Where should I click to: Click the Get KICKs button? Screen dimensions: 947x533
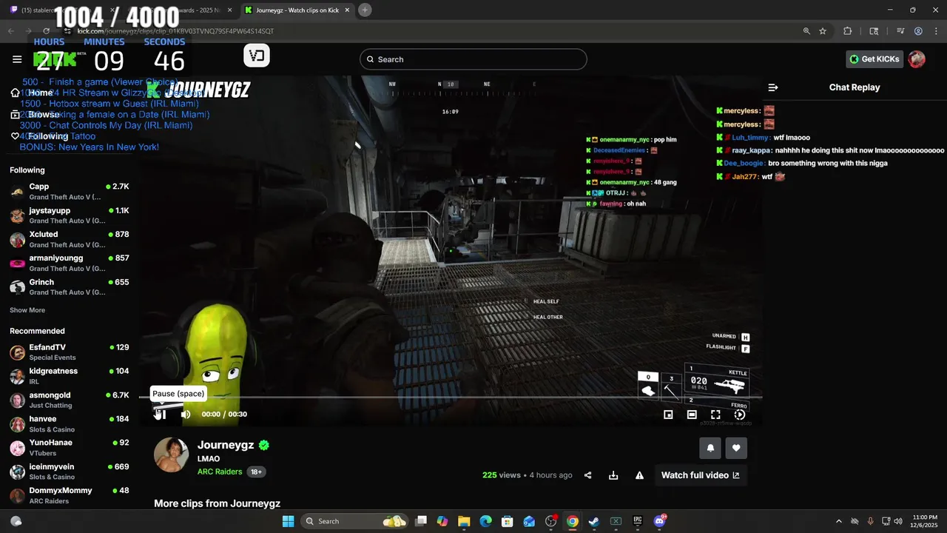click(x=874, y=59)
